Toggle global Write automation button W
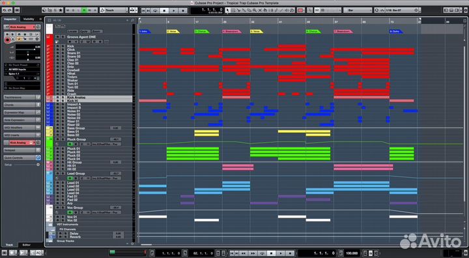 (x=90, y=10)
